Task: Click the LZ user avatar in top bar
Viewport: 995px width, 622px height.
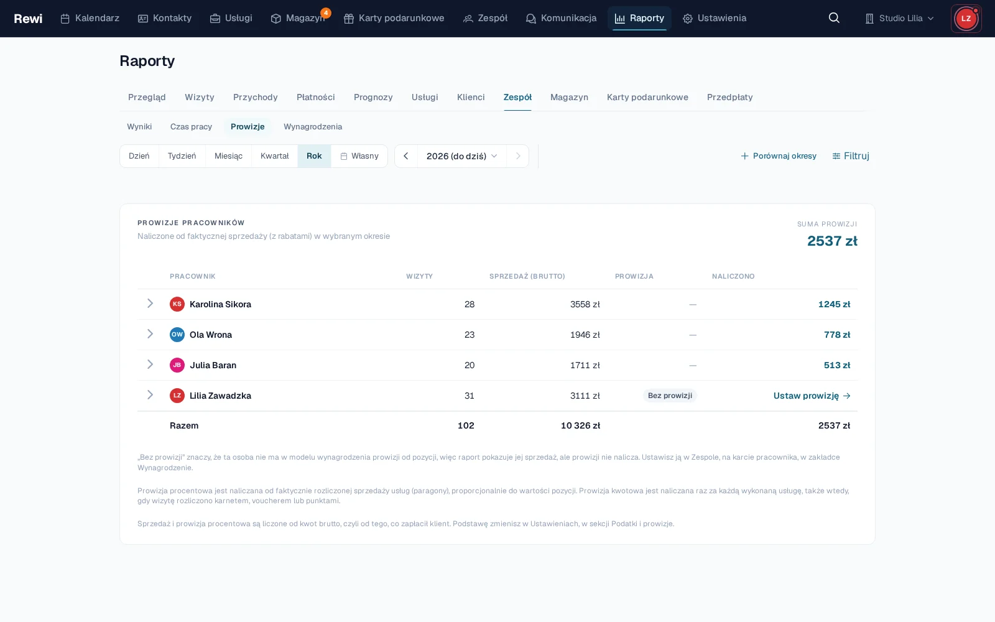Action: pyautogui.click(x=966, y=19)
